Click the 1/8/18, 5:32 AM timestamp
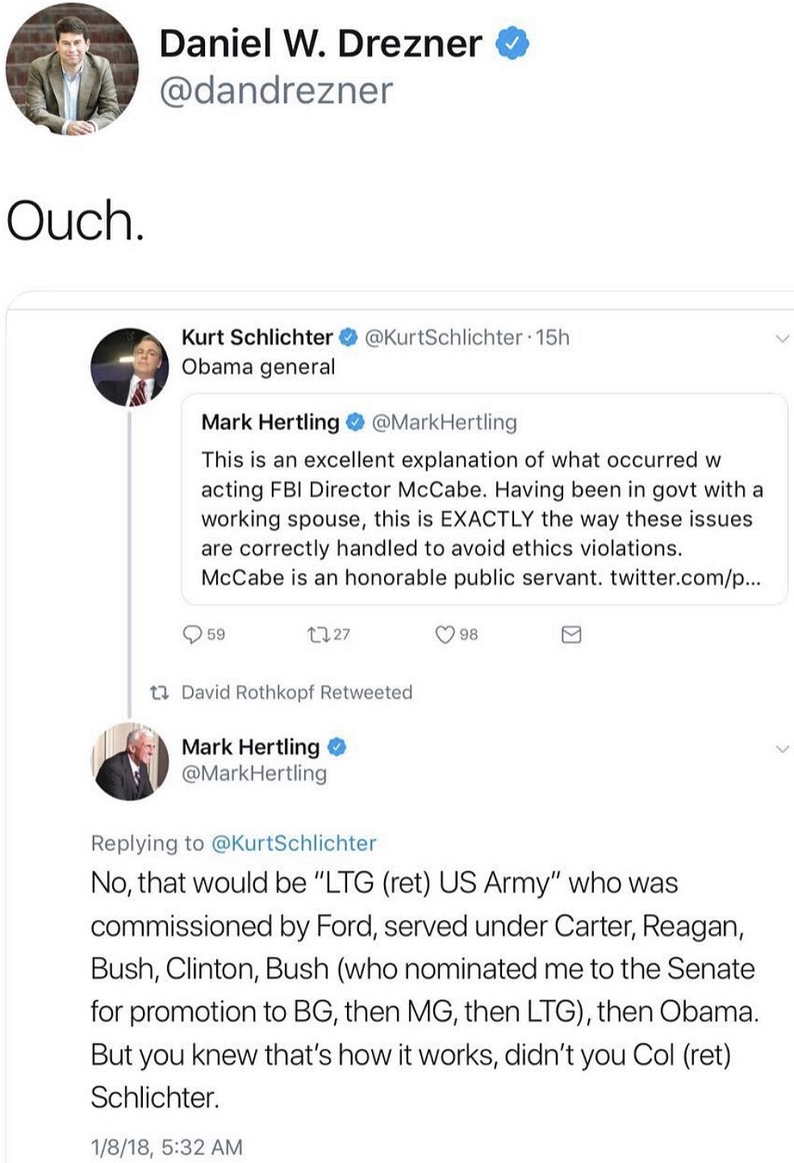 click(166, 1147)
